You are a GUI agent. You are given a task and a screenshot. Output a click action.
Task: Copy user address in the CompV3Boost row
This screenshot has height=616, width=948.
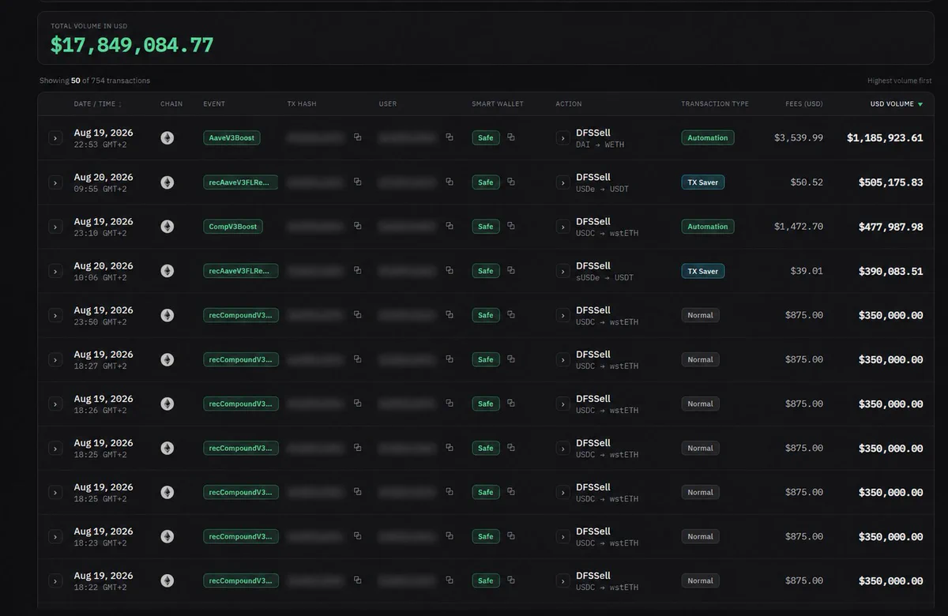tap(450, 226)
